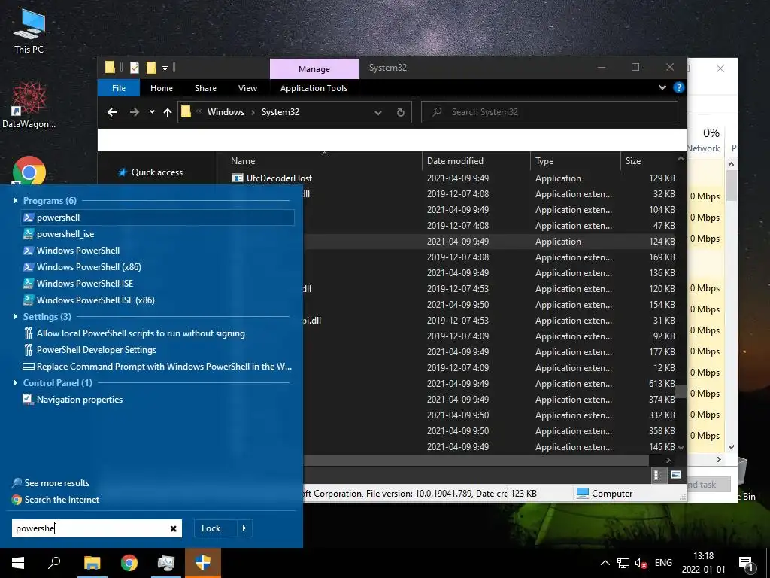770x578 pixels.
Task: Expand the Explorer ribbon chevron
Action: coord(662,87)
